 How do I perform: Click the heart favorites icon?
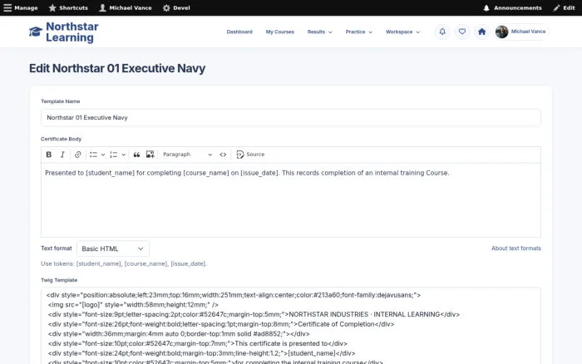tap(462, 32)
